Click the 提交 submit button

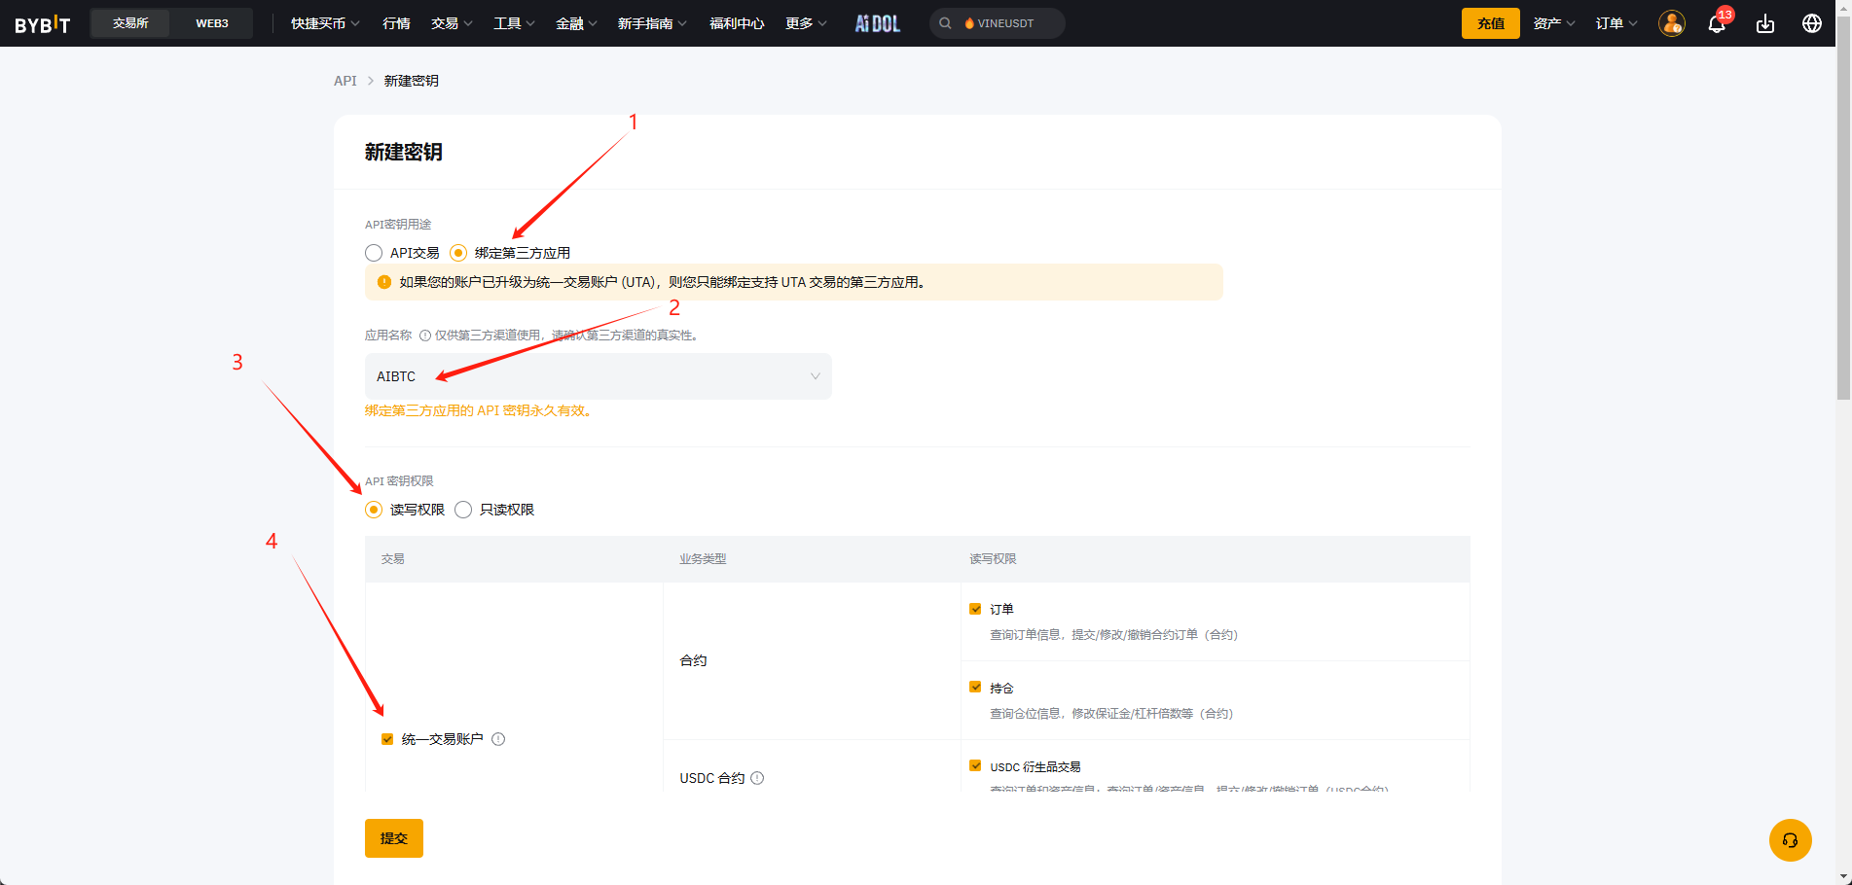(x=393, y=838)
